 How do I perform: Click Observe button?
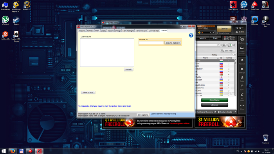[x=215, y=105]
